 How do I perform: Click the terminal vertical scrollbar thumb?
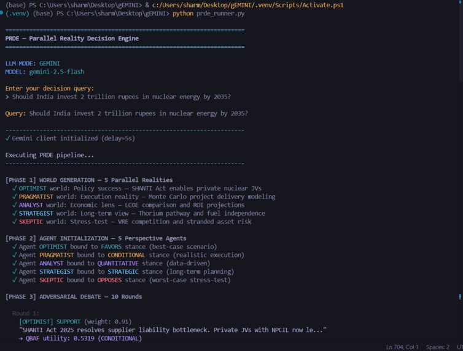[461, 41]
